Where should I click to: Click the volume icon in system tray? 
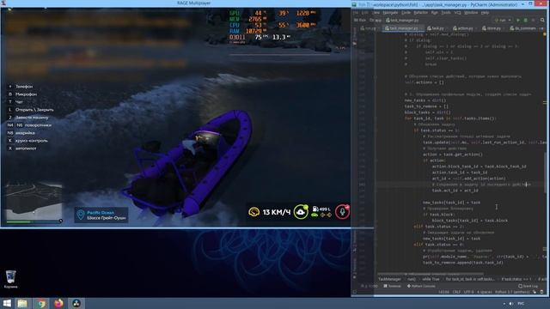pyautogui.click(x=510, y=303)
